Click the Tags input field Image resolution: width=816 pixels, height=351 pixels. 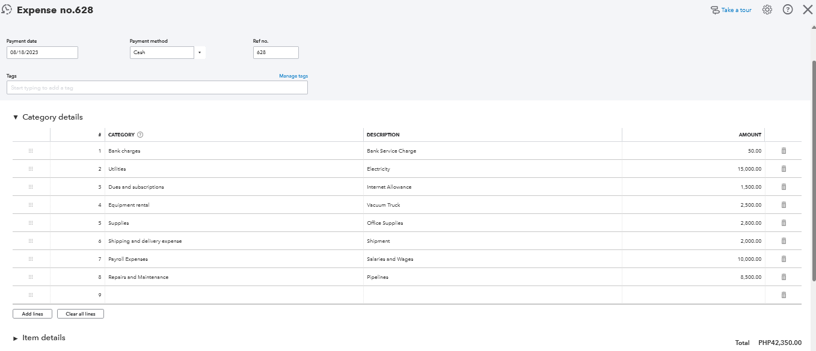coord(157,88)
